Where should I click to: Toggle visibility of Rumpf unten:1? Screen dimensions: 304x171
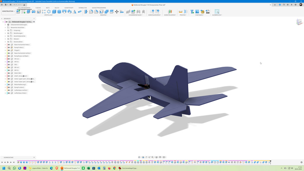point(9,88)
